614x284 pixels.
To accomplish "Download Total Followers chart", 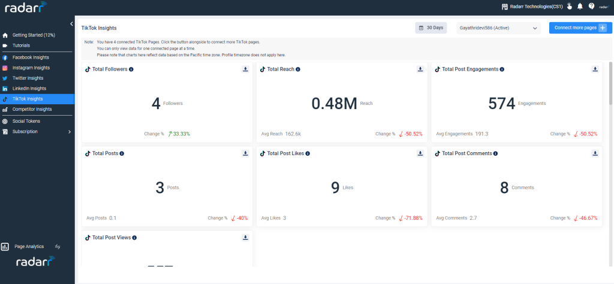I will pos(245,70).
